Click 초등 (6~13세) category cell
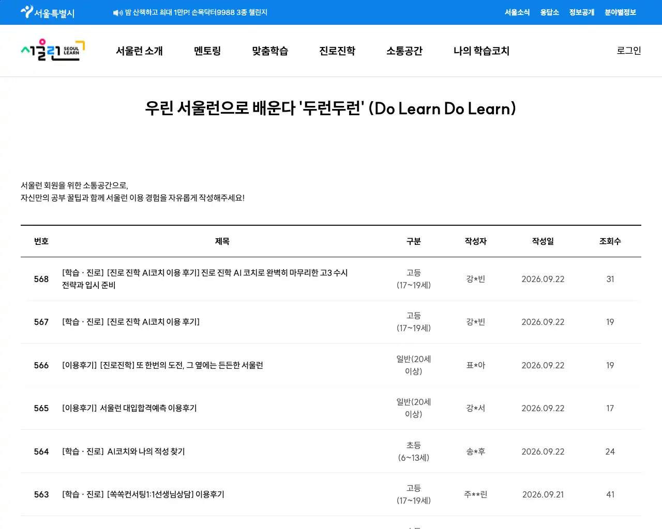 414,452
